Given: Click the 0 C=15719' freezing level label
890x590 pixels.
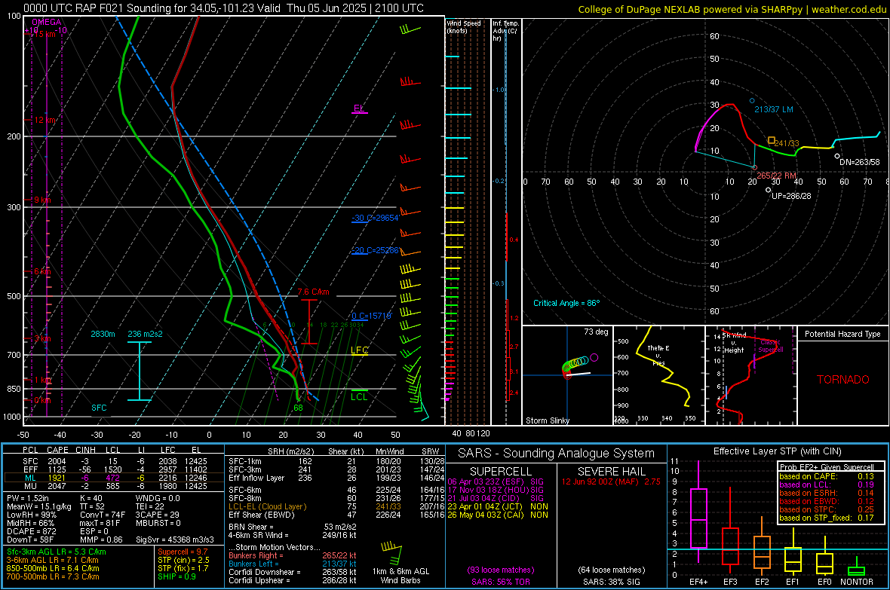Looking at the screenshot, I should click(371, 316).
